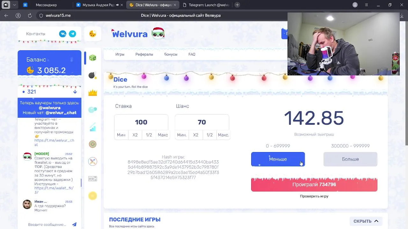Open new browser tab with plus

tap(237, 5)
